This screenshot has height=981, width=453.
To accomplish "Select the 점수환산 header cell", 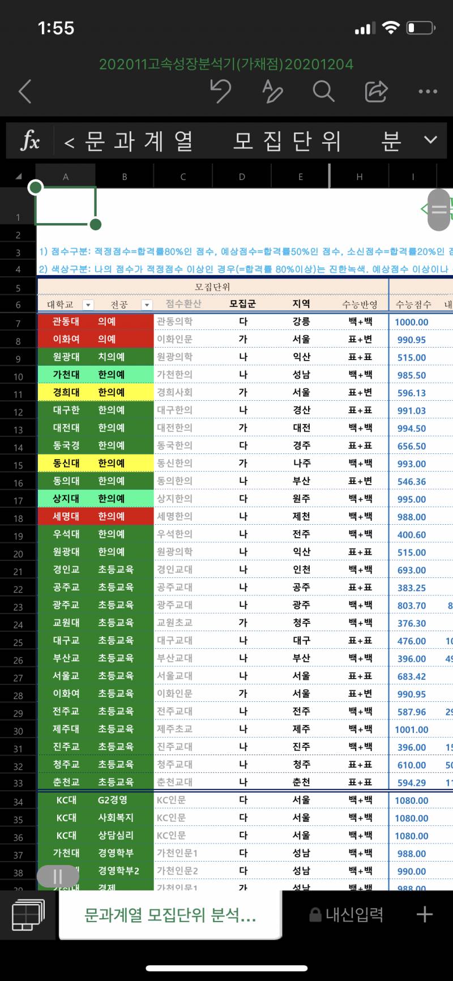I will point(183,304).
